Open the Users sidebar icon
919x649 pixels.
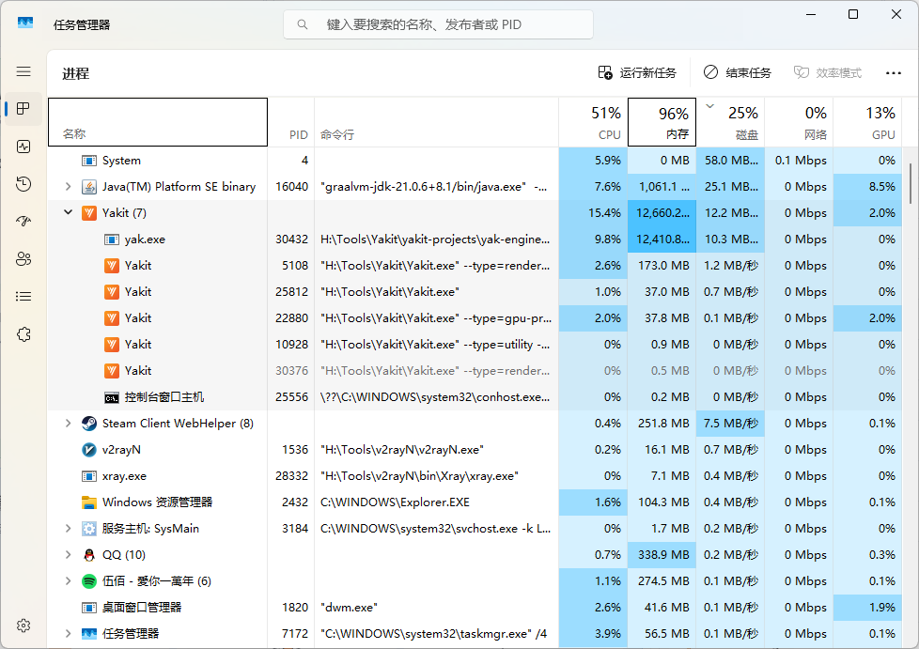23,259
